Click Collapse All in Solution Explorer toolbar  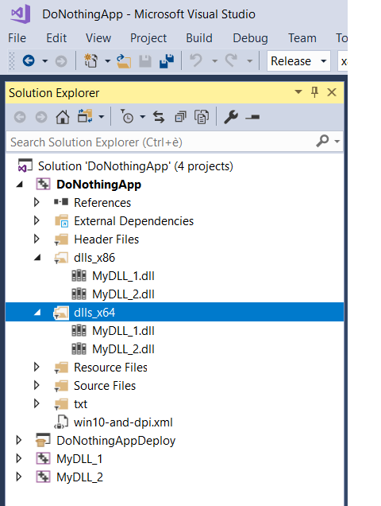pyautogui.click(x=180, y=117)
